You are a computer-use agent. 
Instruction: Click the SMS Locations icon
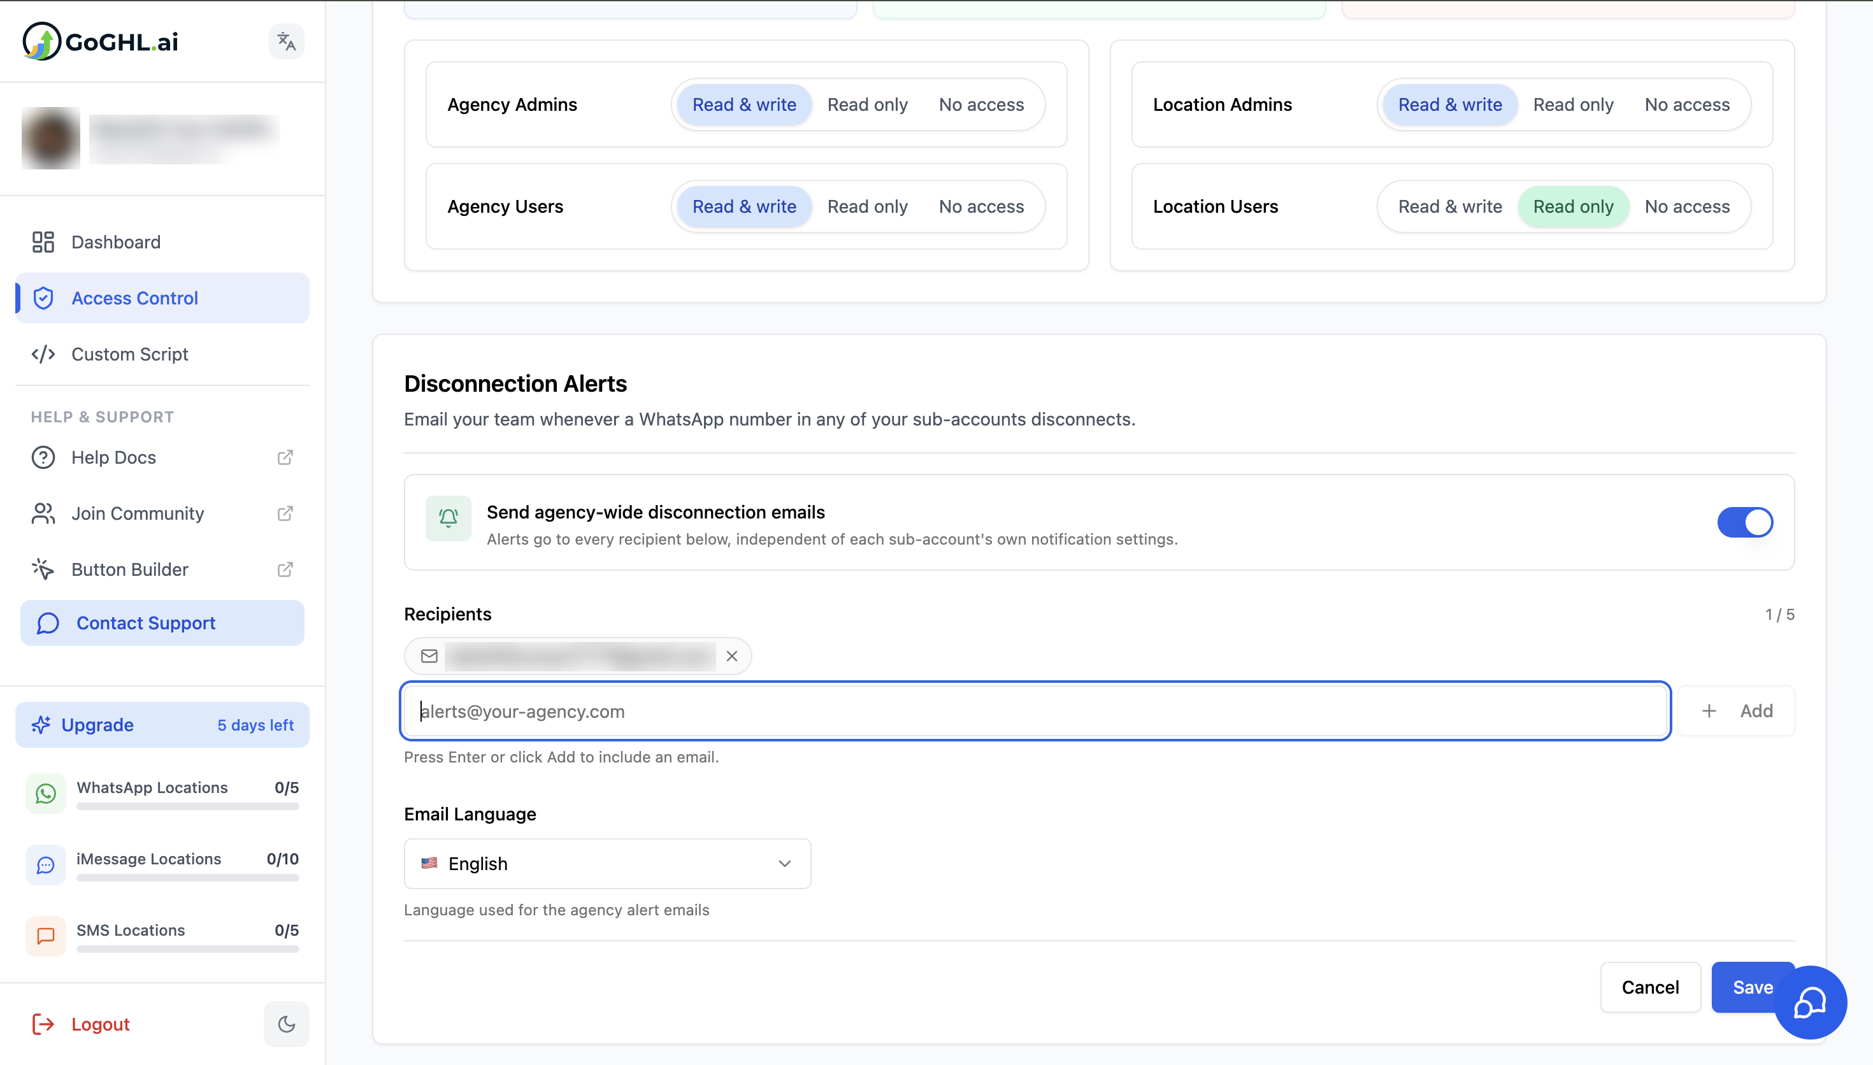point(45,936)
